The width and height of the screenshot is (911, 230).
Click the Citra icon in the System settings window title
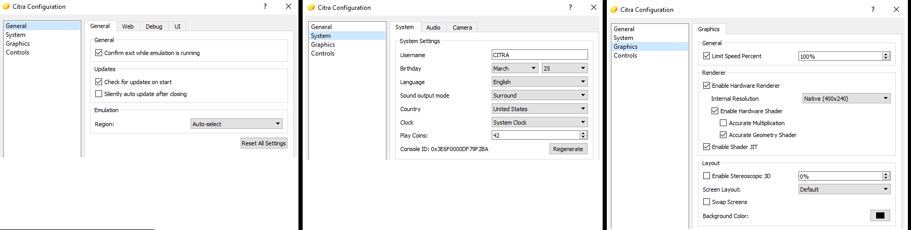click(x=311, y=8)
